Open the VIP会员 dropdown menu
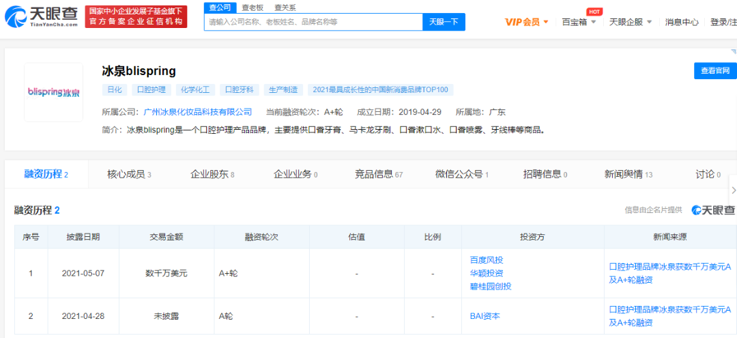Screen dimensions: 737x338 click(526, 22)
